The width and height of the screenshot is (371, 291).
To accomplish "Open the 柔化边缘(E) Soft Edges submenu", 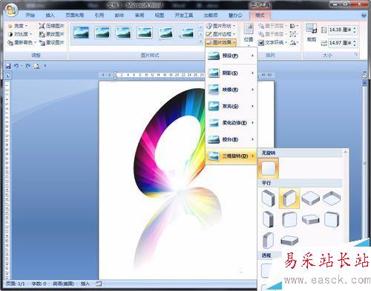I will pyautogui.click(x=232, y=123).
